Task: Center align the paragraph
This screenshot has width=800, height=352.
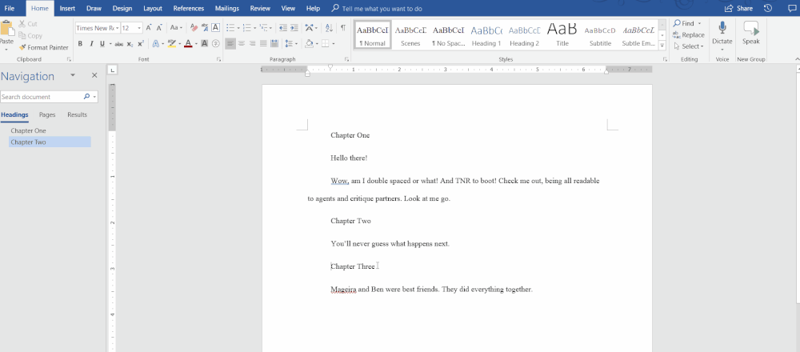Action: tap(242, 44)
